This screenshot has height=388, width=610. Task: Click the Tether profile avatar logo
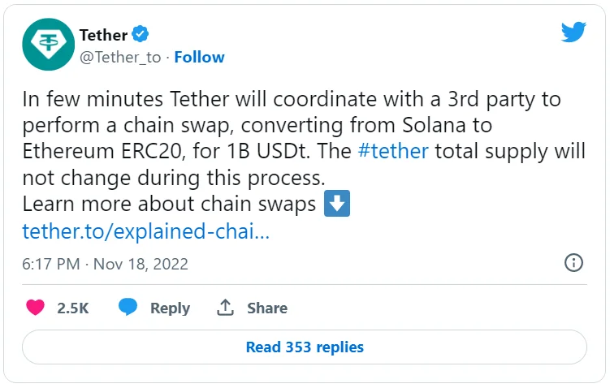48,44
